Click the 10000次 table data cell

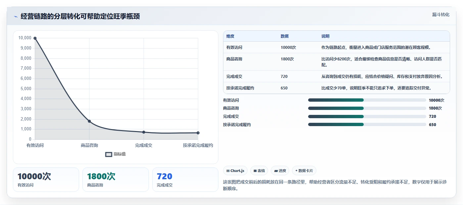pyautogui.click(x=288, y=48)
